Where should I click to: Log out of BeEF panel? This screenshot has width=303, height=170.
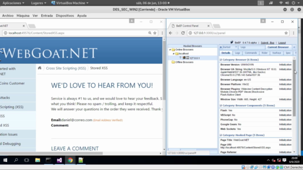pyautogui.click(x=282, y=42)
